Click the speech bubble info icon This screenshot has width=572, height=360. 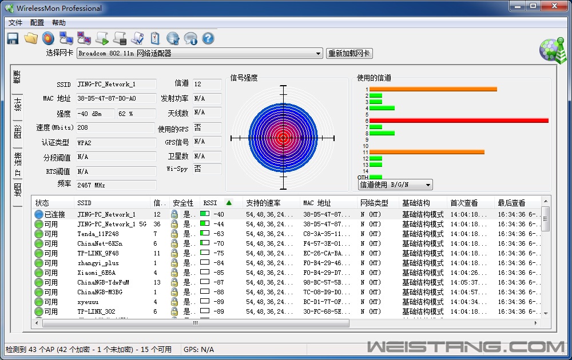click(190, 38)
